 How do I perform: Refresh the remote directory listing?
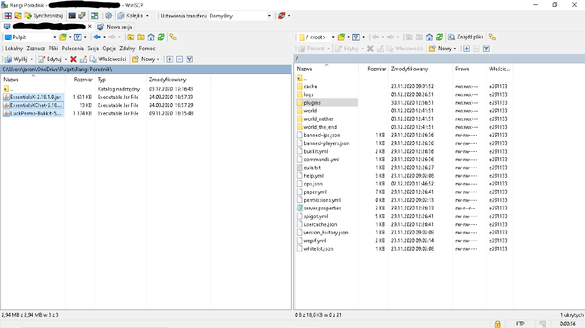pos(440,37)
